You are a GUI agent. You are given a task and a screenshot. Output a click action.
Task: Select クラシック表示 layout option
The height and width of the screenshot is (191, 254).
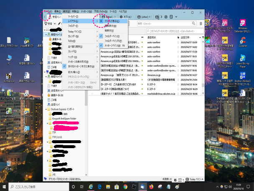(x=113, y=21)
